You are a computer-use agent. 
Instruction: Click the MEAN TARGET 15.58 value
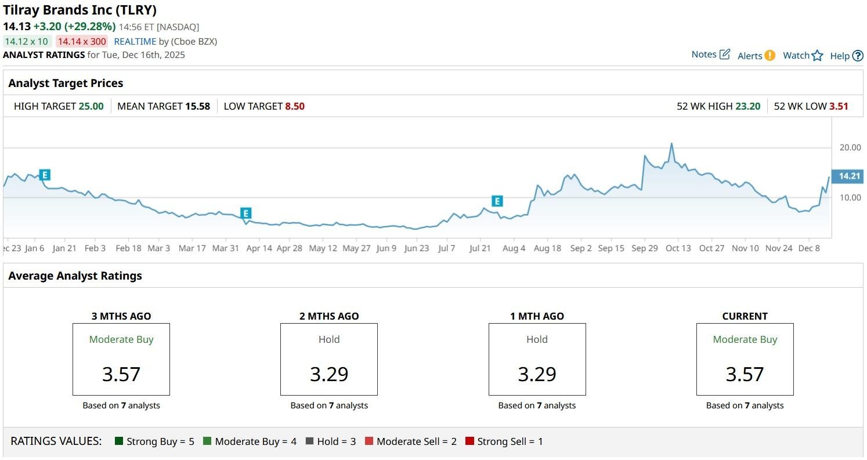coord(197,106)
